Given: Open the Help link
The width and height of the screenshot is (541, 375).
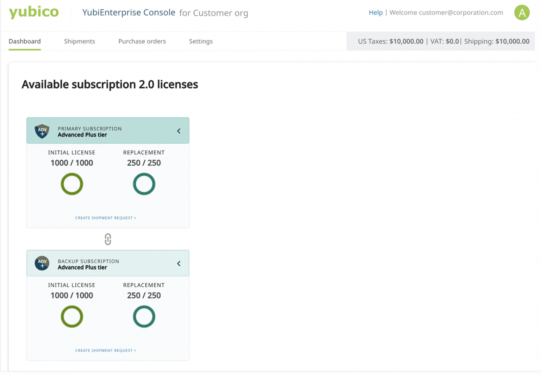Looking at the screenshot, I should 375,13.
